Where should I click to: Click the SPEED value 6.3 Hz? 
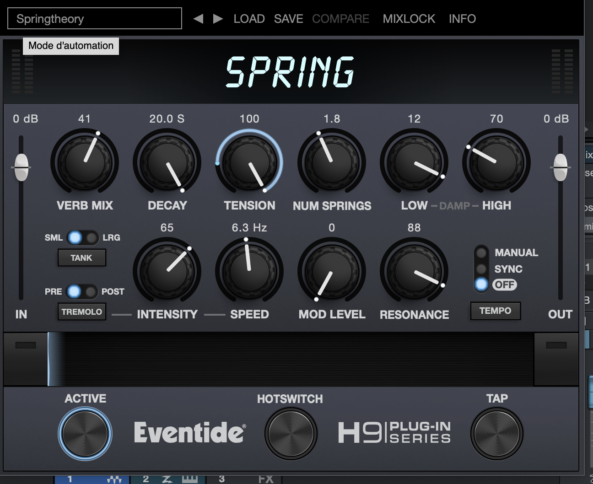pyautogui.click(x=249, y=228)
